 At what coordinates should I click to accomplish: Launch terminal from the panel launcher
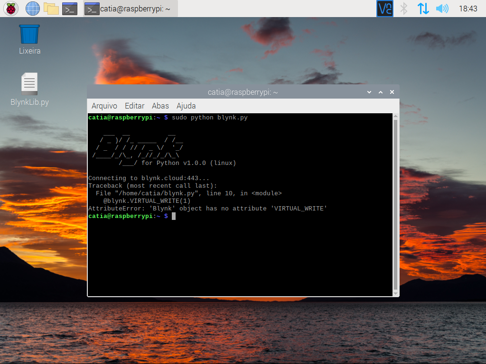coord(70,9)
